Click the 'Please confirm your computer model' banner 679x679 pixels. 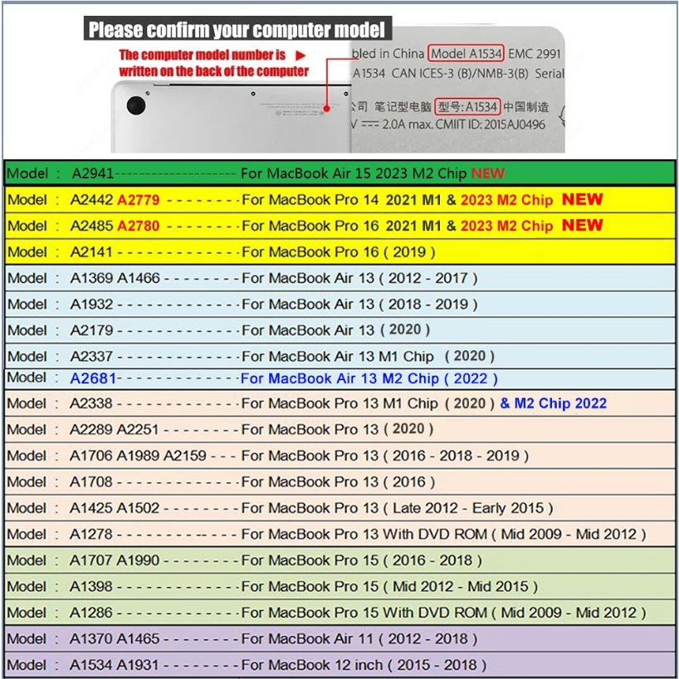coord(237,31)
